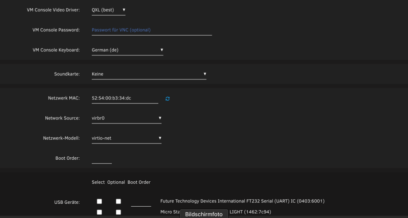This screenshot has width=408, height=218.
Task: Click the network Boot Order field
Action: 102,159
